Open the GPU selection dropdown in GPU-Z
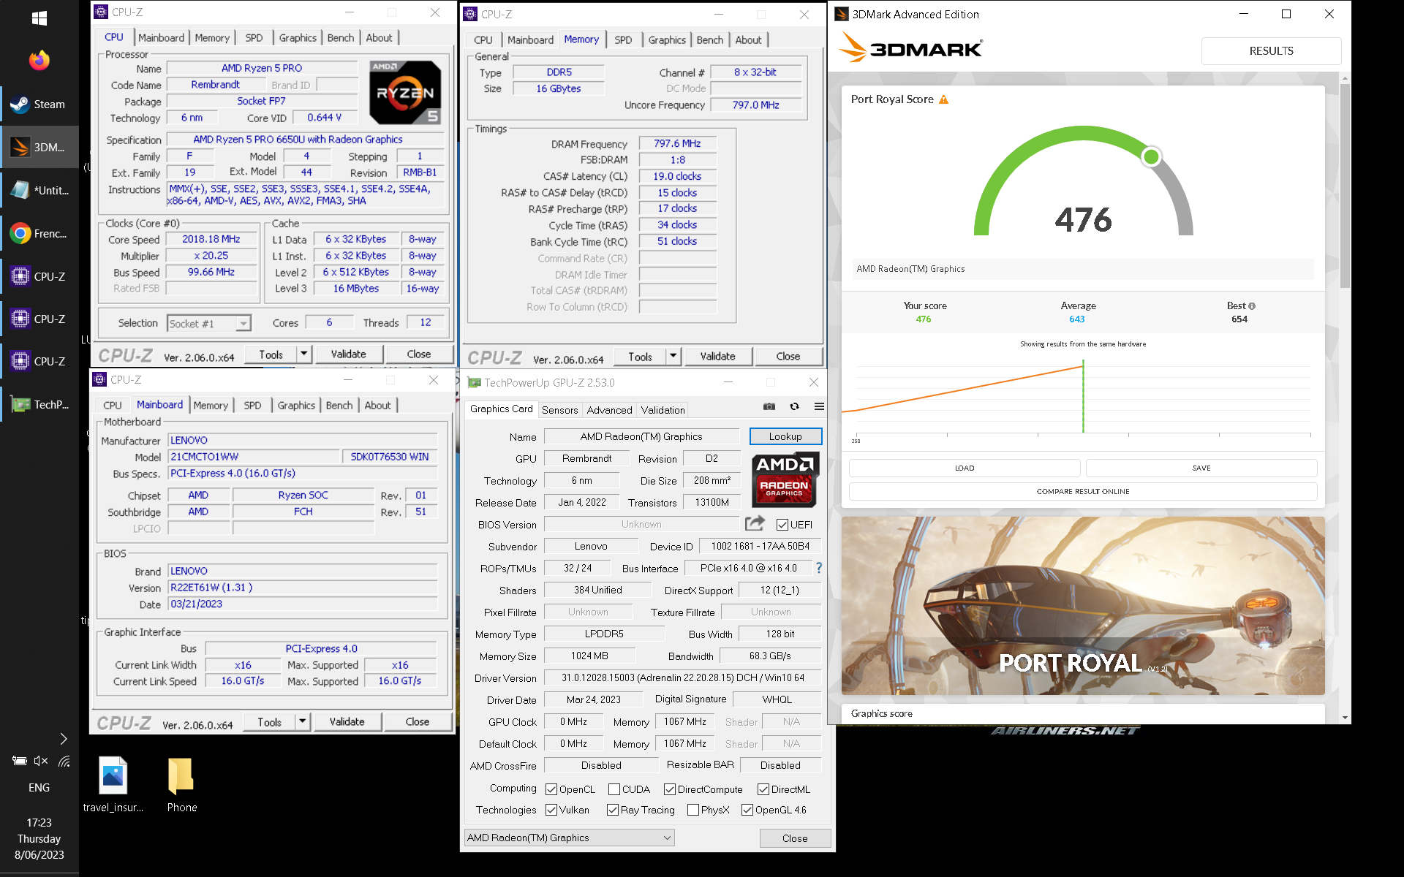Viewport: 1404px width, 877px height. [570, 838]
